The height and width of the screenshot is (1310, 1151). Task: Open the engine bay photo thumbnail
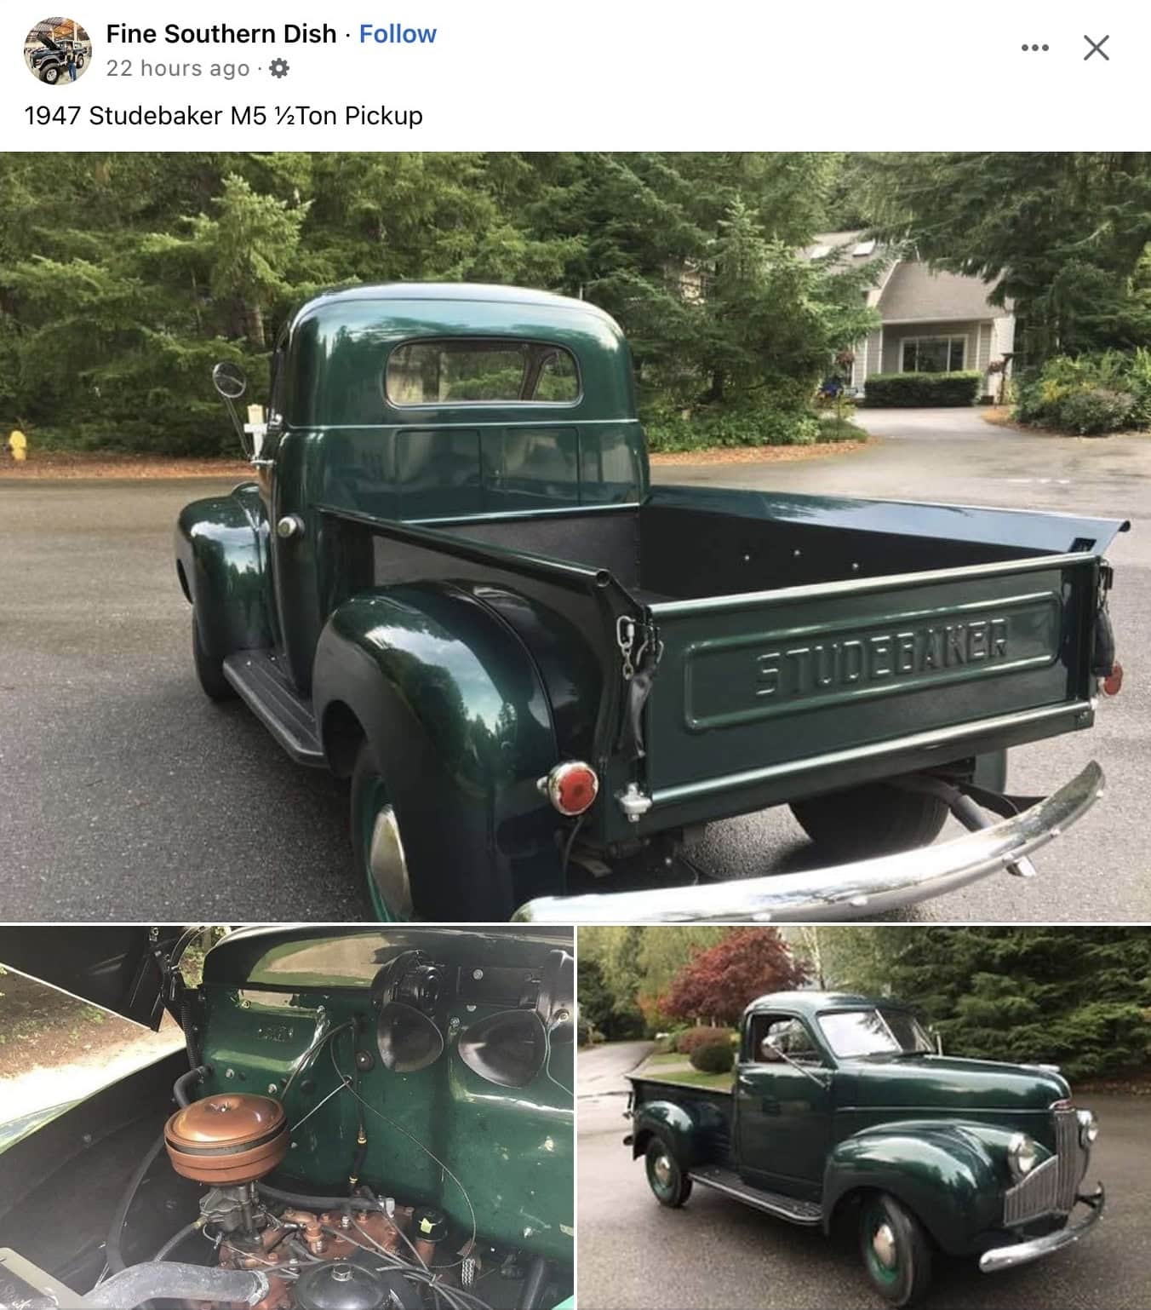pyautogui.click(x=286, y=1118)
